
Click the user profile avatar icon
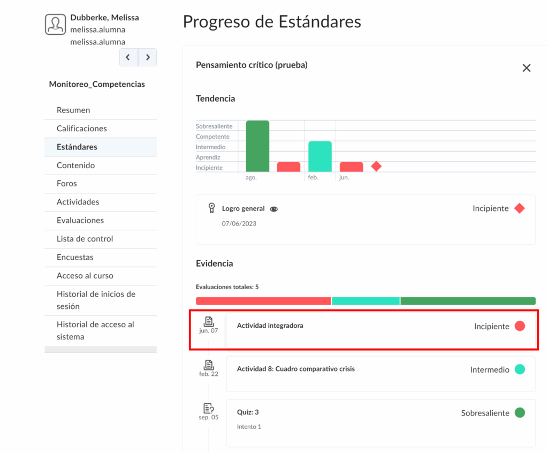click(55, 25)
